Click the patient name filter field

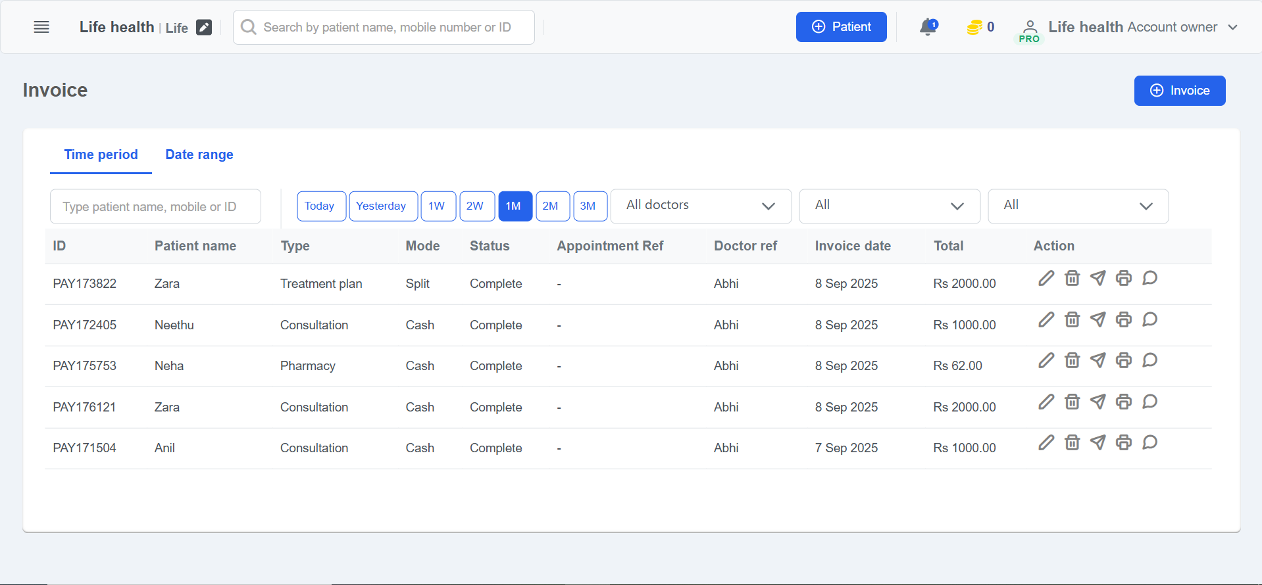click(155, 207)
